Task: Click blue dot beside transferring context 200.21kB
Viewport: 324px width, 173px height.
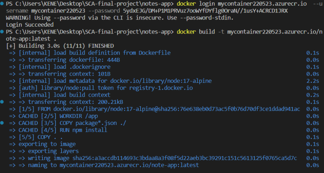Action: click(2, 102)
